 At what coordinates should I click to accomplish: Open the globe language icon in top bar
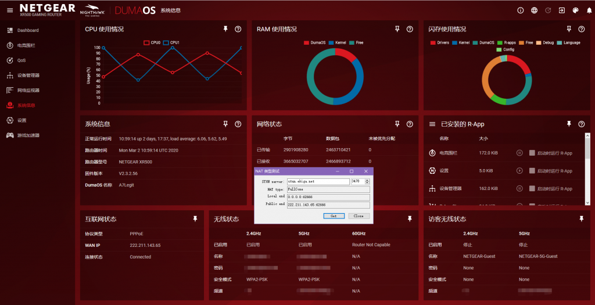coord(535,10)
